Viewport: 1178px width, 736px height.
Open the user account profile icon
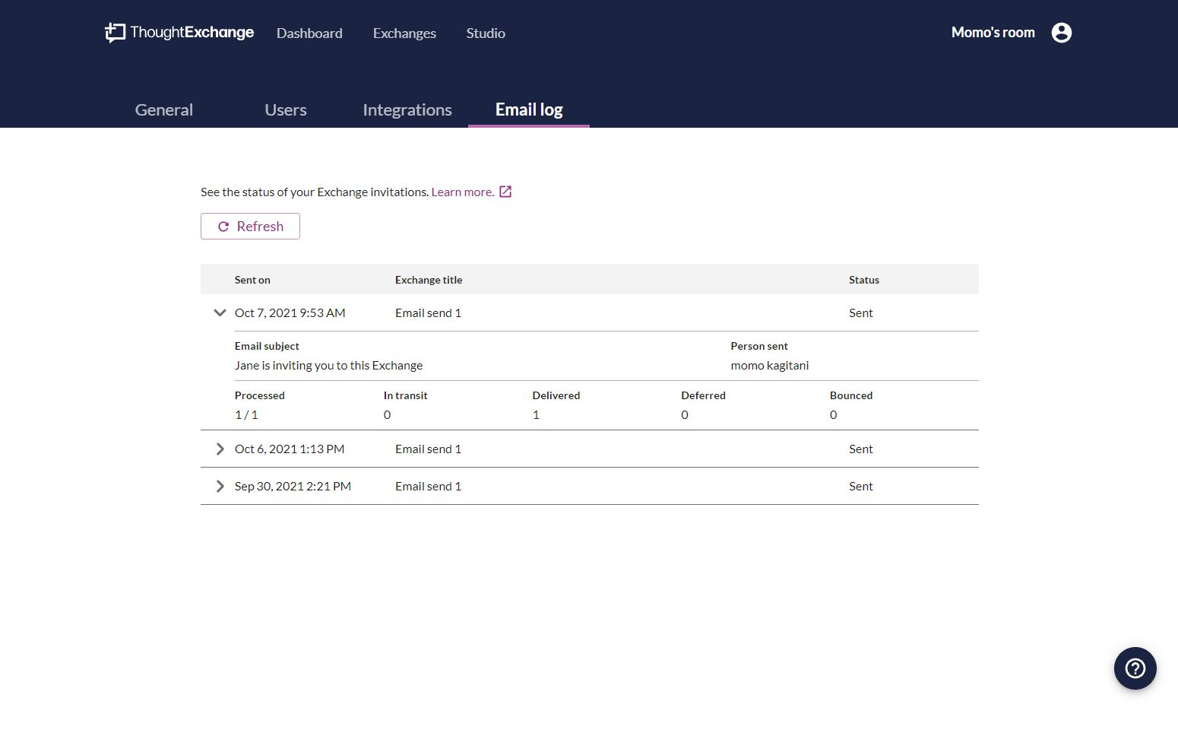pyautogui.click(x=1062, y=33)
